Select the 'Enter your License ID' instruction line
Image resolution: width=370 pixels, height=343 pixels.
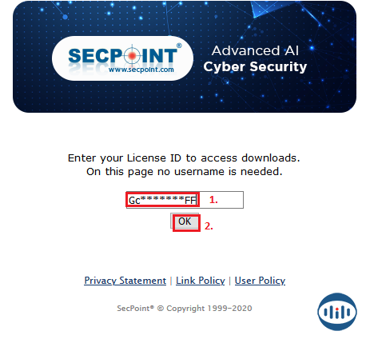pyautogui.click(x=184, y=158)
